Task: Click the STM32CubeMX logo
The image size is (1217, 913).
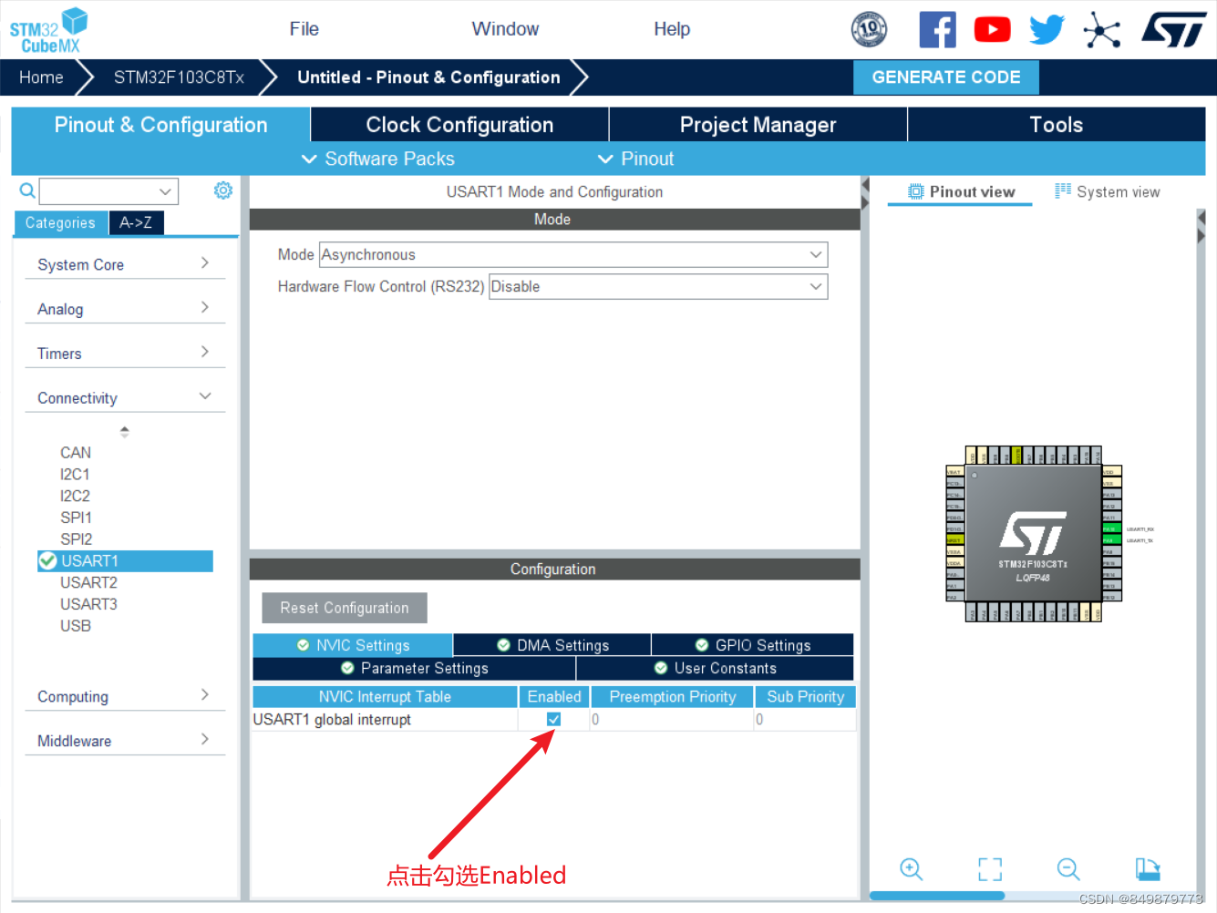Action: [x=47, y=28]
